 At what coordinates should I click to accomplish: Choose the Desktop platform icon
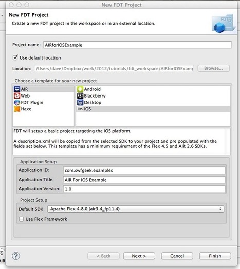pyautogui.click(x=80, y=103)
